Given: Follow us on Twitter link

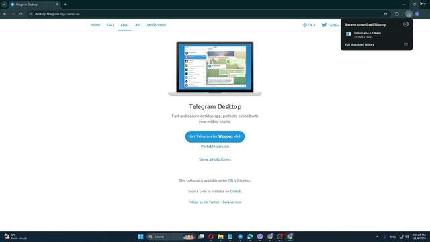Looking at the screenshot, I should pos(204,202).
